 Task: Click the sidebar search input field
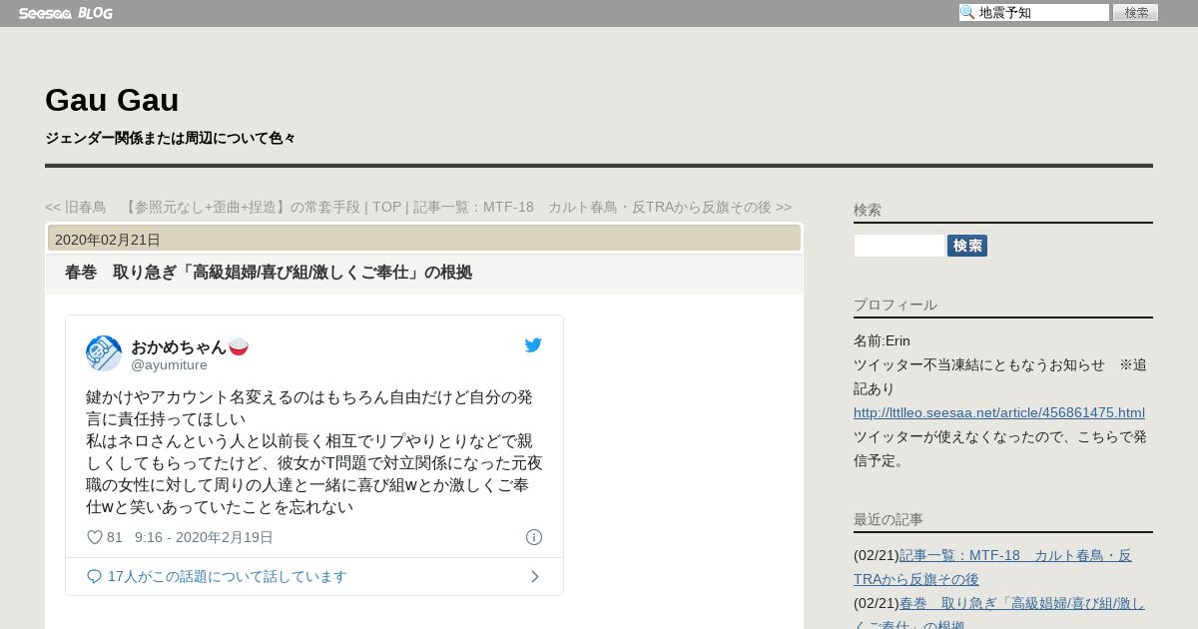(899, 246)
